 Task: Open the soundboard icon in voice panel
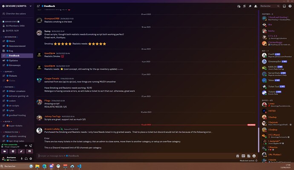coord(29,151)
